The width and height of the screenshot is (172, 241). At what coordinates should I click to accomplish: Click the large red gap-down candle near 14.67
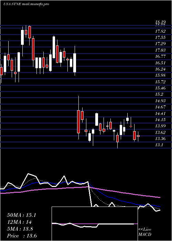pos(78,122)
